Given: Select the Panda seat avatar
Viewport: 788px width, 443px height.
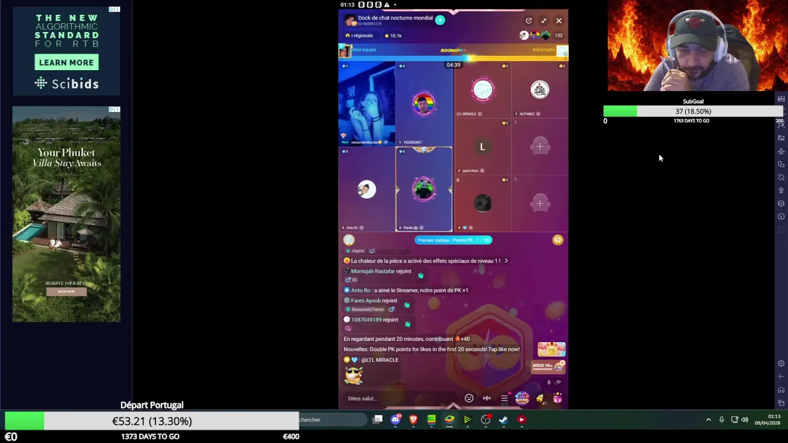Looking at the screenshot, I should 424,189.
